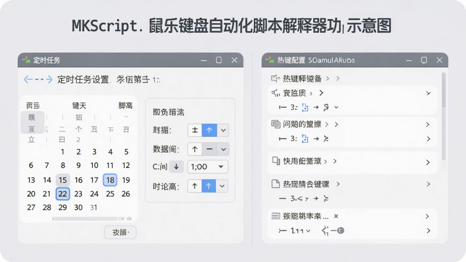Maximize the 热键配置 window
Screen dimensions: 466x262
tap(424, 60)
